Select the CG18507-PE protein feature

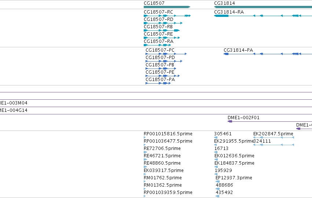pyautogui.click(x=162, y=76)
